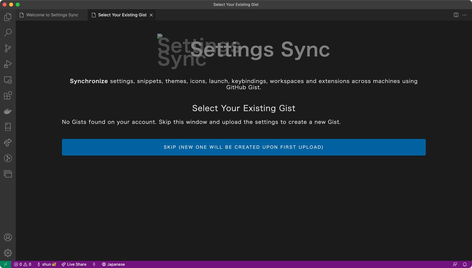Click Live Share in the status bar
This screenshot has width=472, height=268.
tap(74, 264)
